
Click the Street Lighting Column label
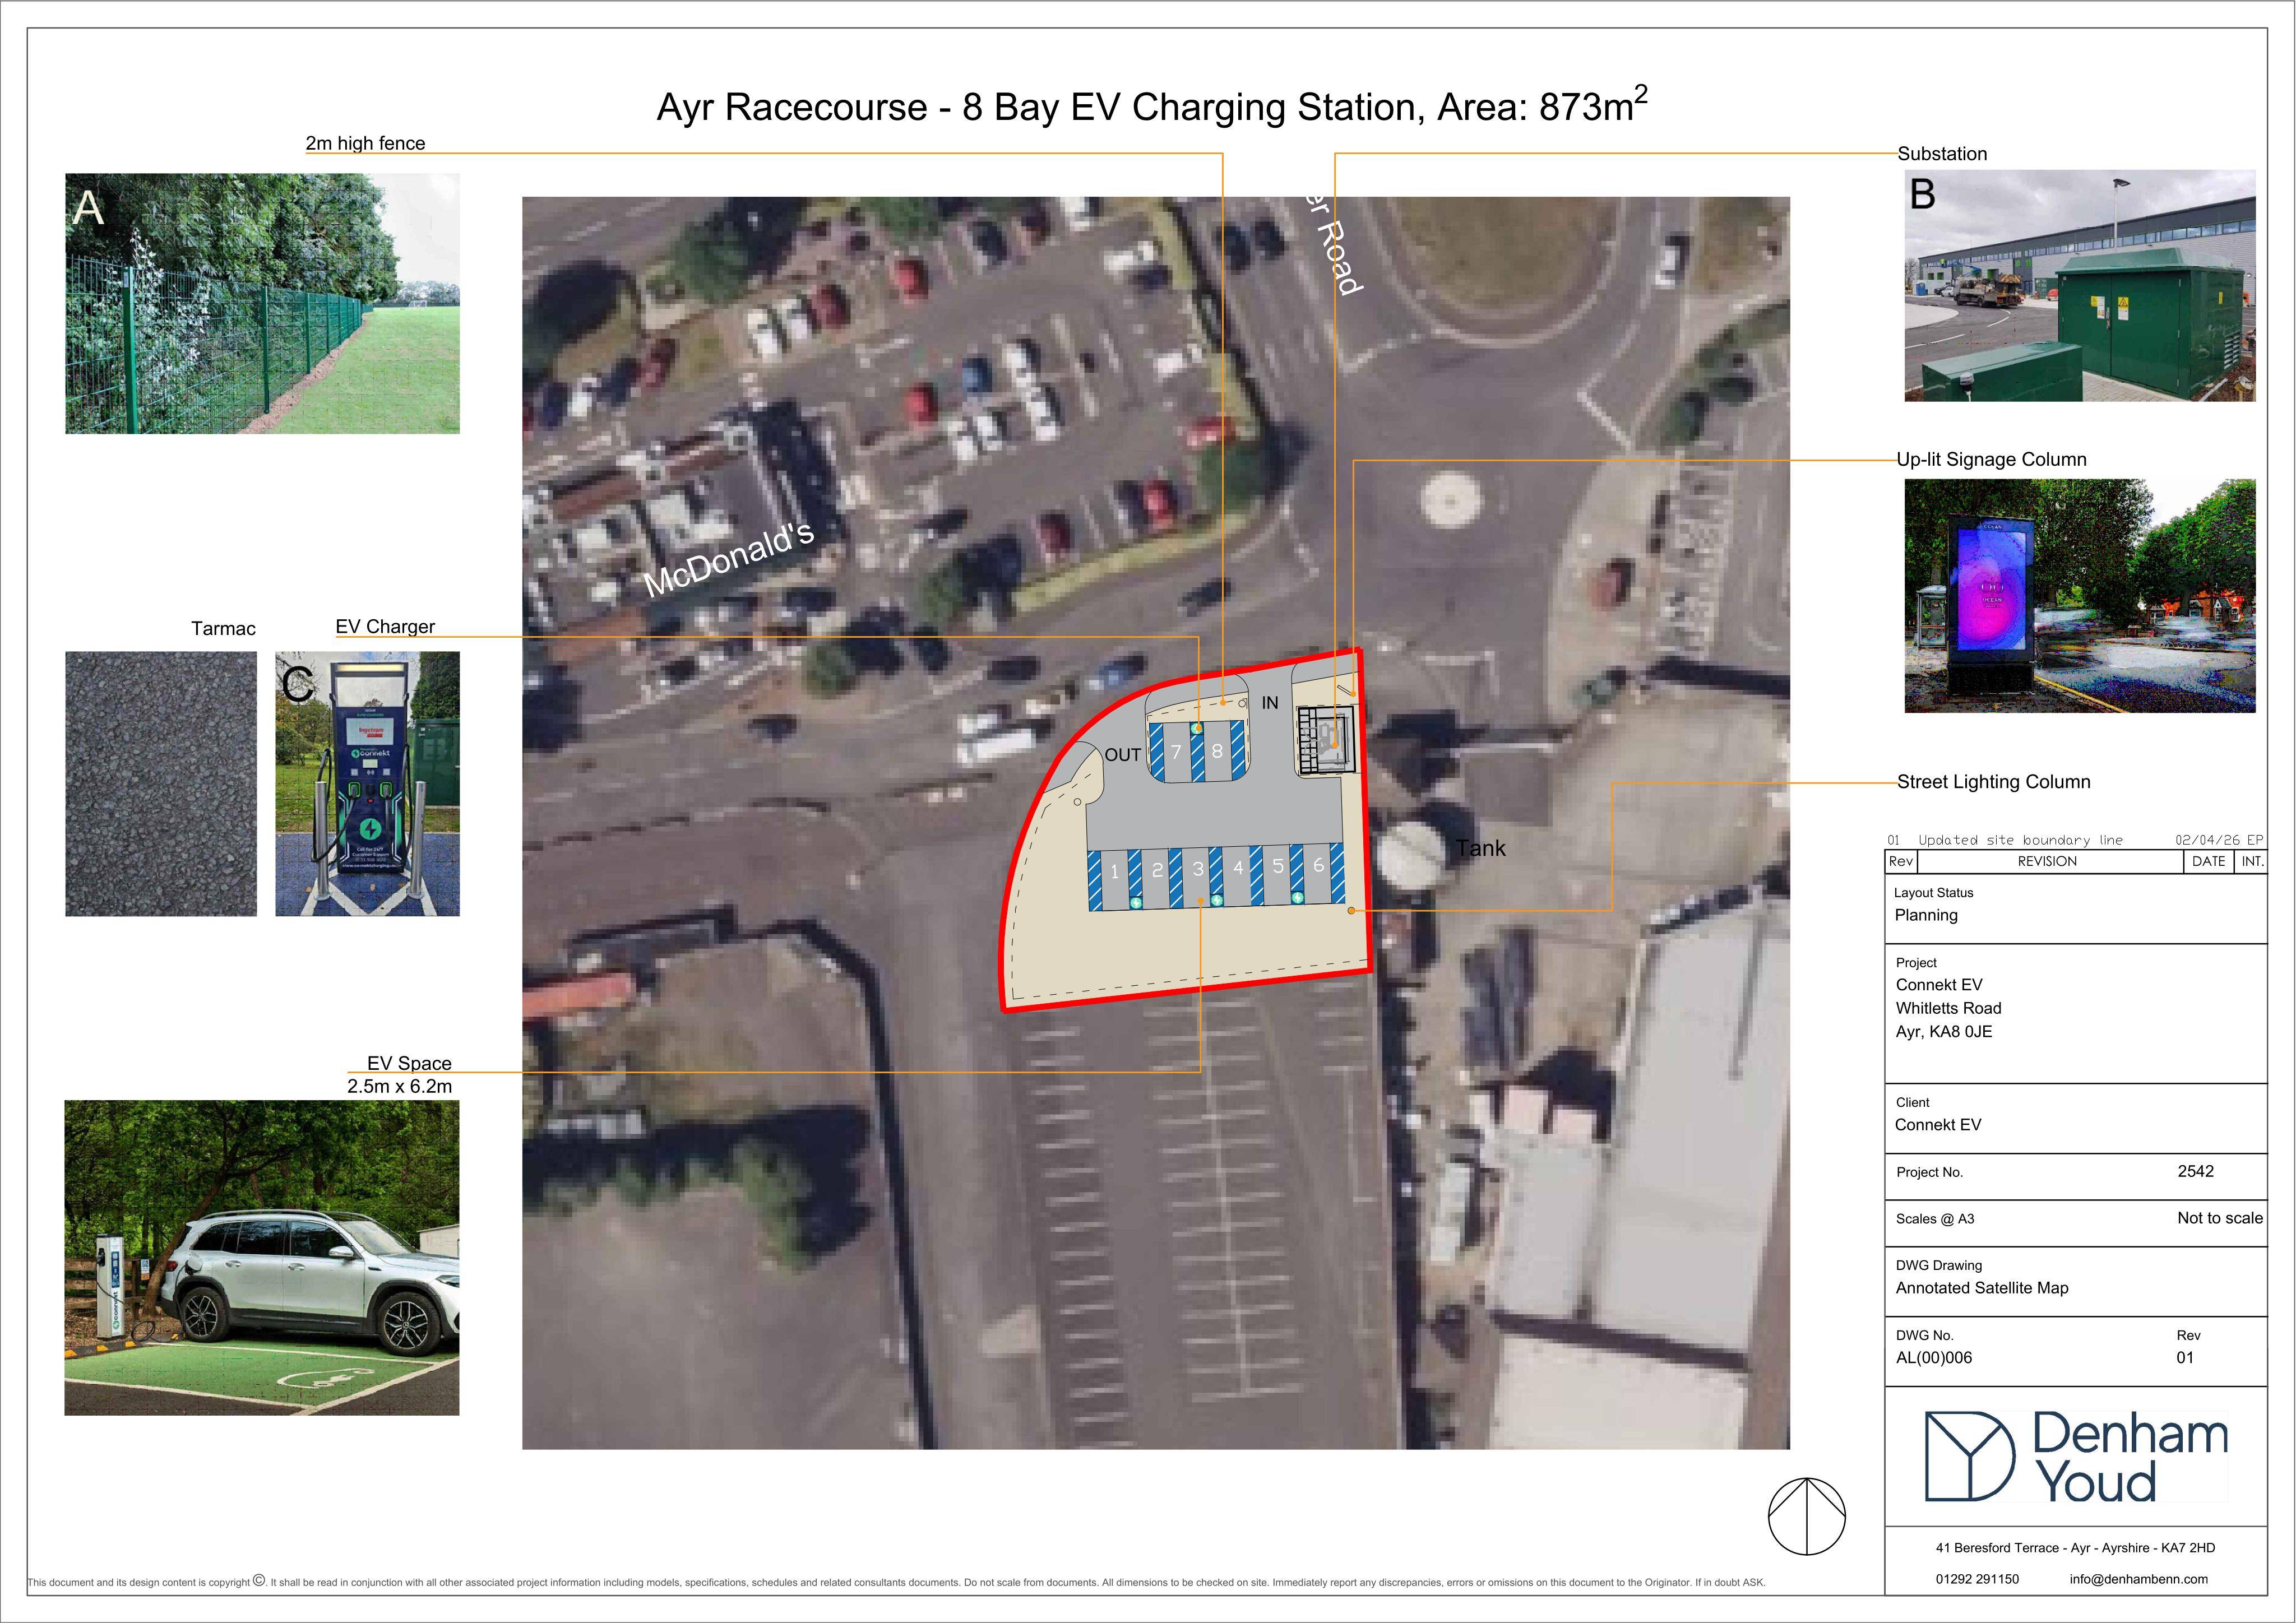[x=1993, y=782]
